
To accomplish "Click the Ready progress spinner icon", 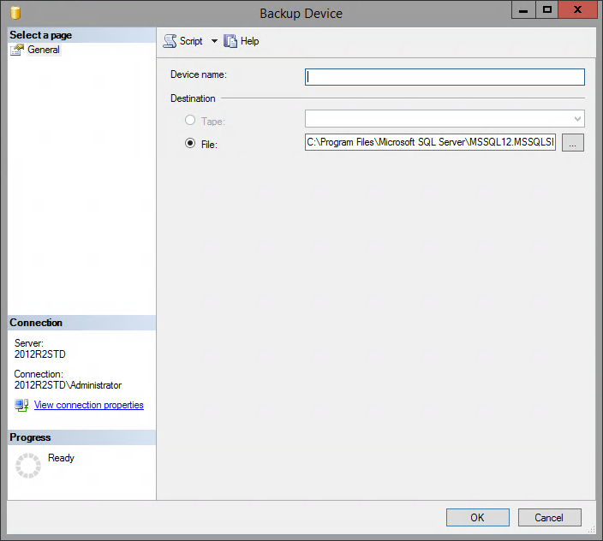I will (28, 465).
